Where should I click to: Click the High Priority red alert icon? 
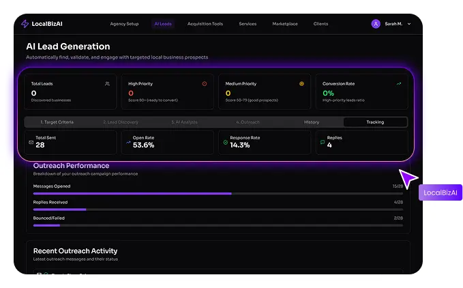click(205, 84)
